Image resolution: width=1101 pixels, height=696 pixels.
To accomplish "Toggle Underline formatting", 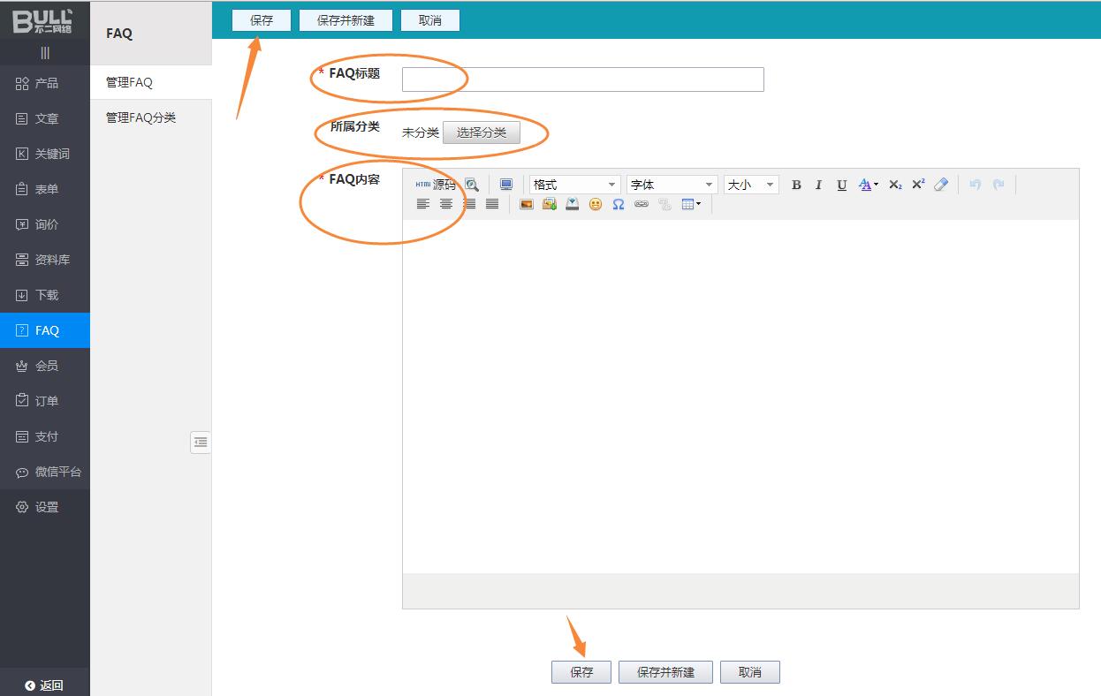I will pyautogui.click(x=842, y=185).
